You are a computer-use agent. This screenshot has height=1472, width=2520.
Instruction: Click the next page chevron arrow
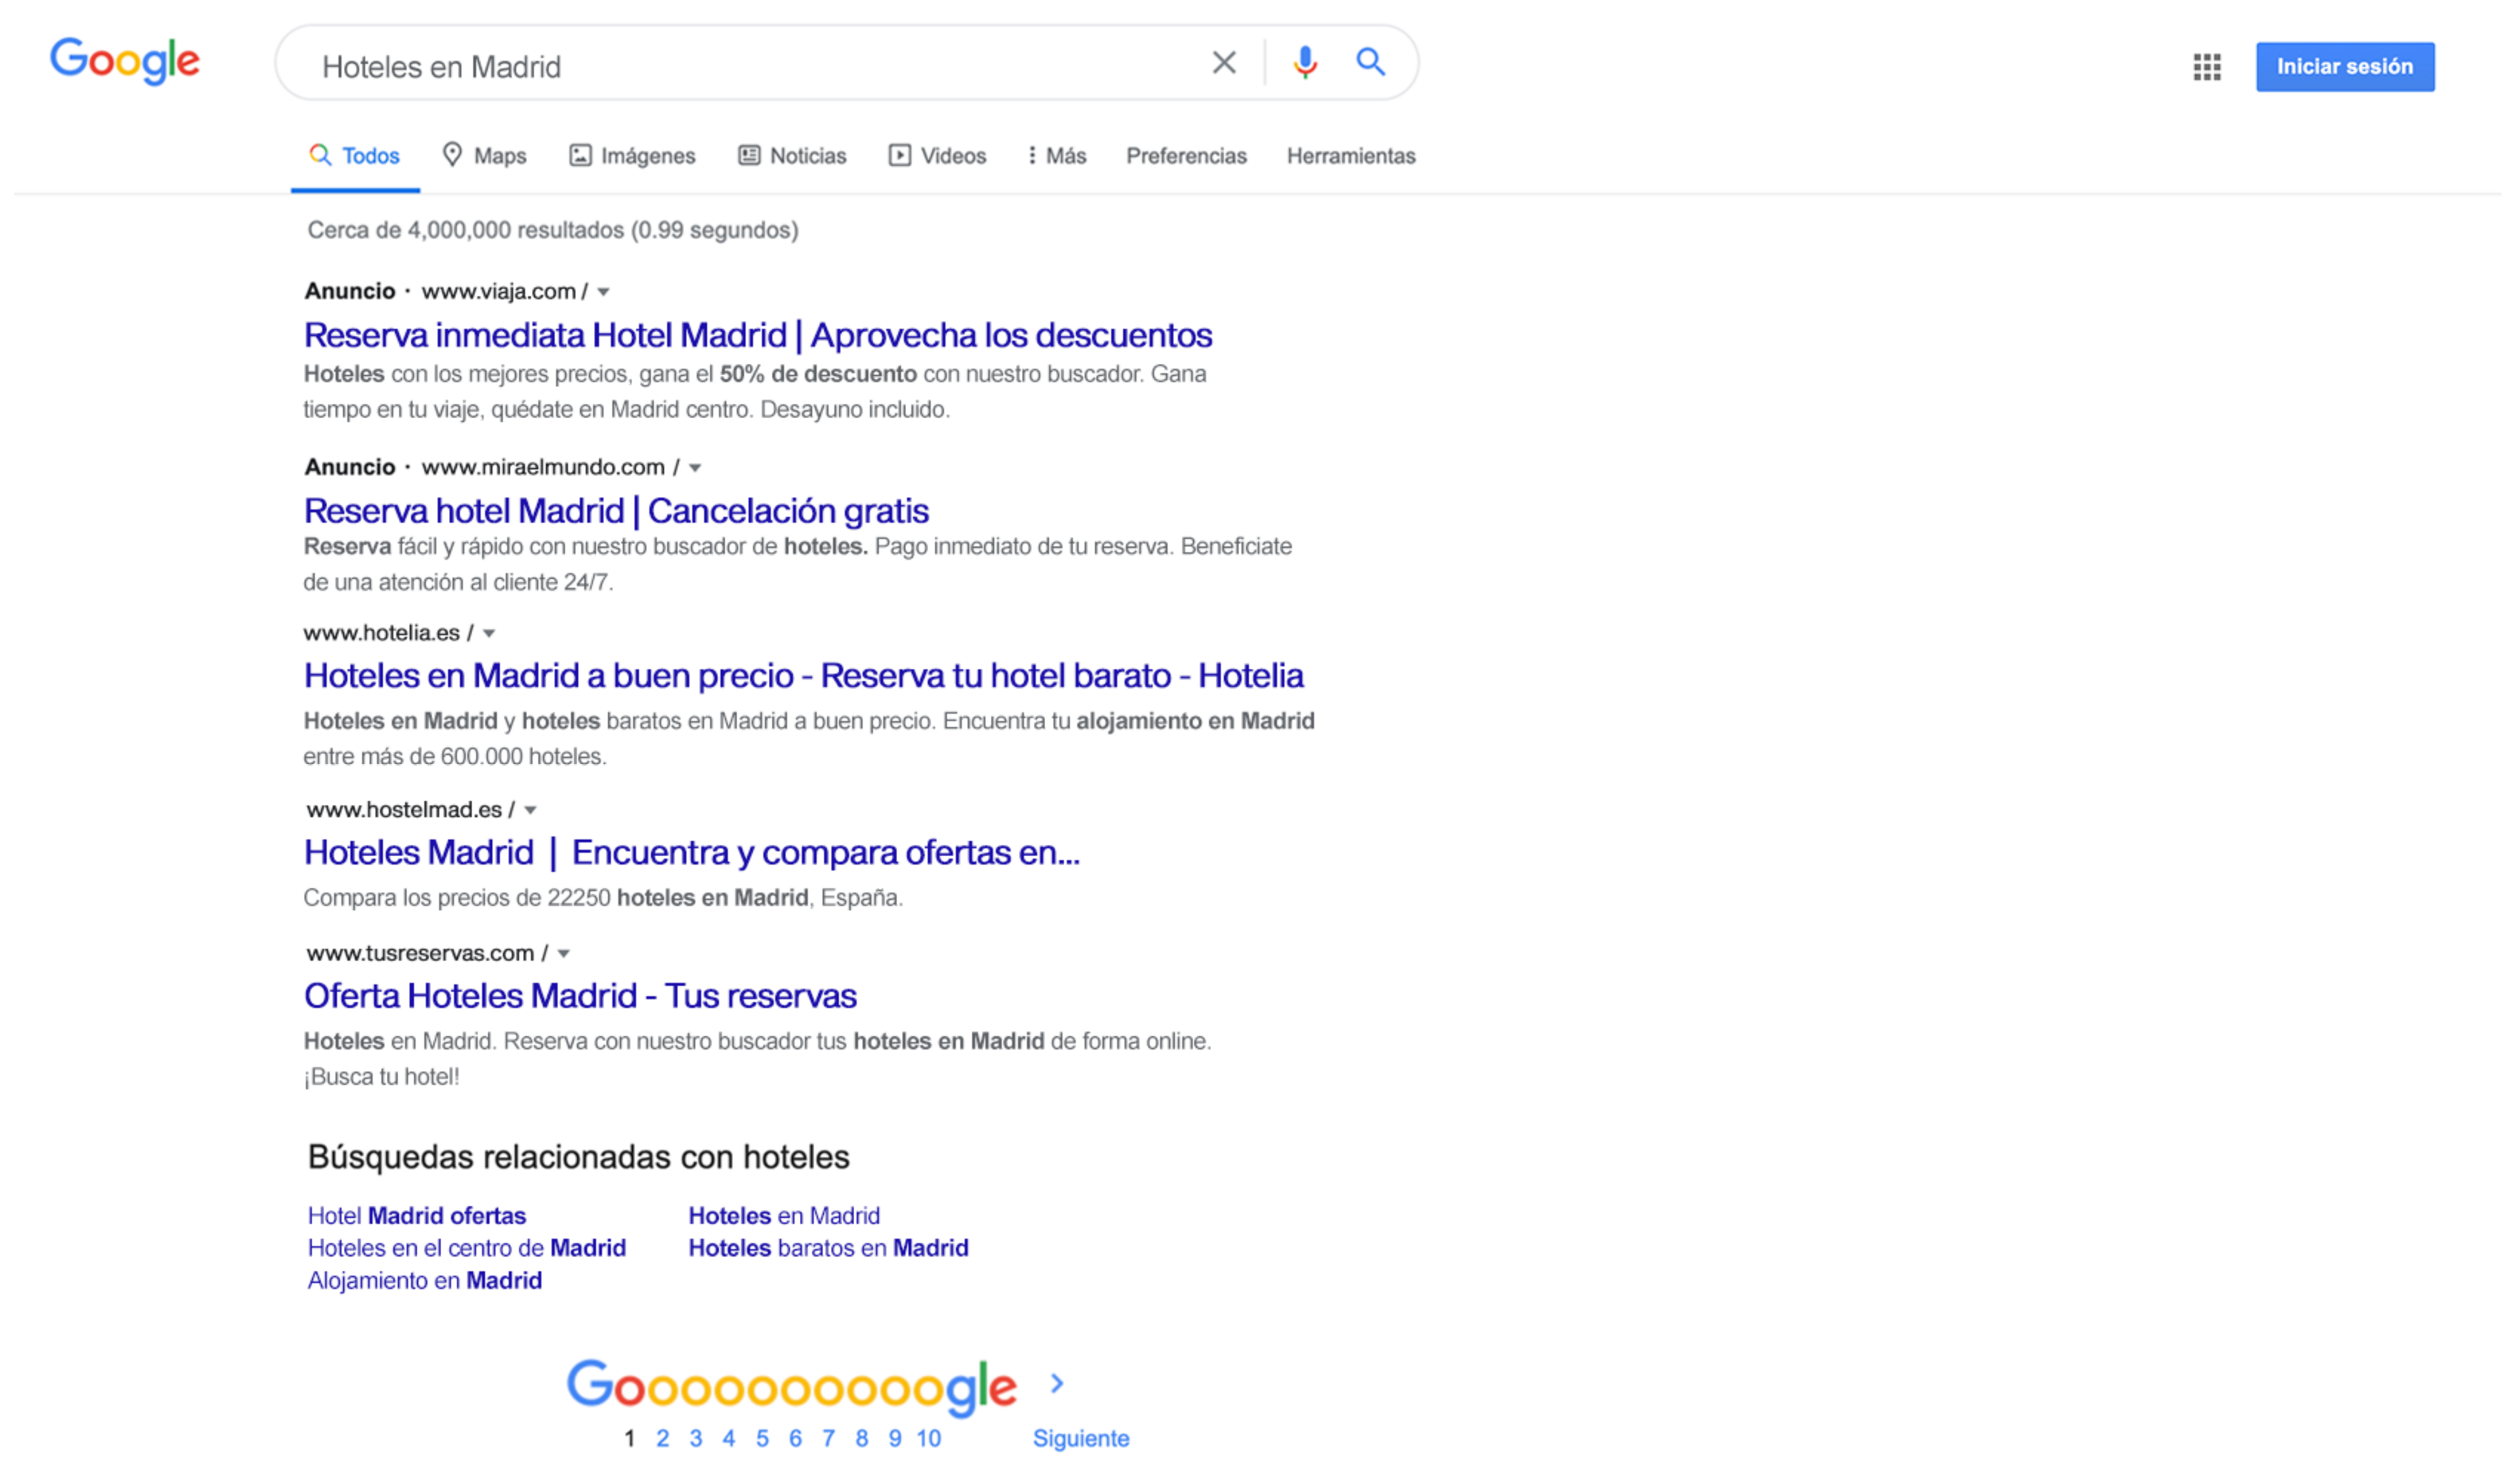(1057, 1384)
